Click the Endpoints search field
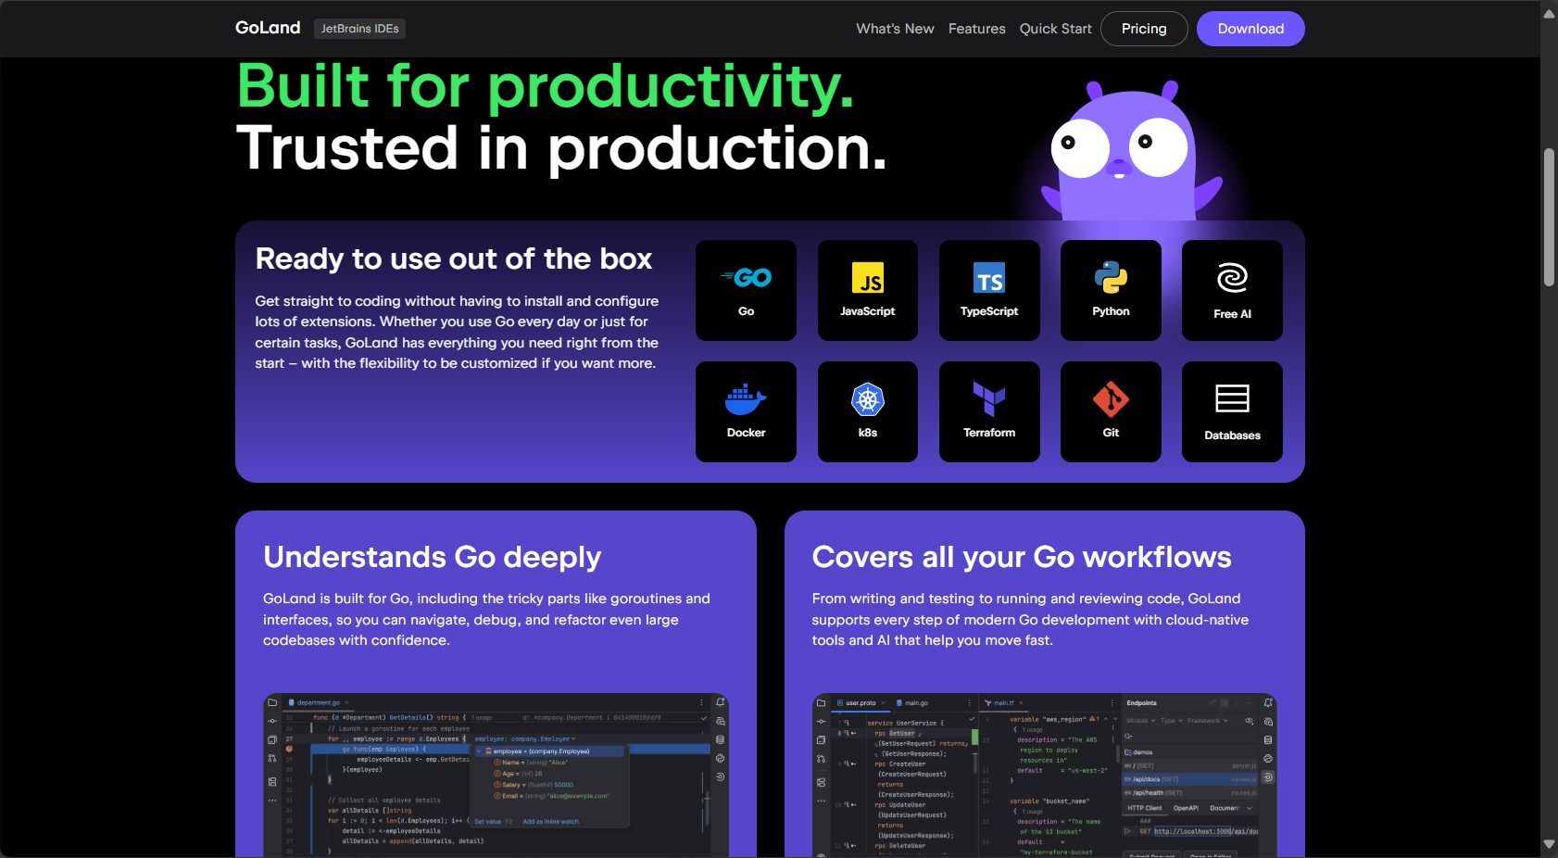1558x858 pixels. pyautogui.click(x=1190, y=736)
